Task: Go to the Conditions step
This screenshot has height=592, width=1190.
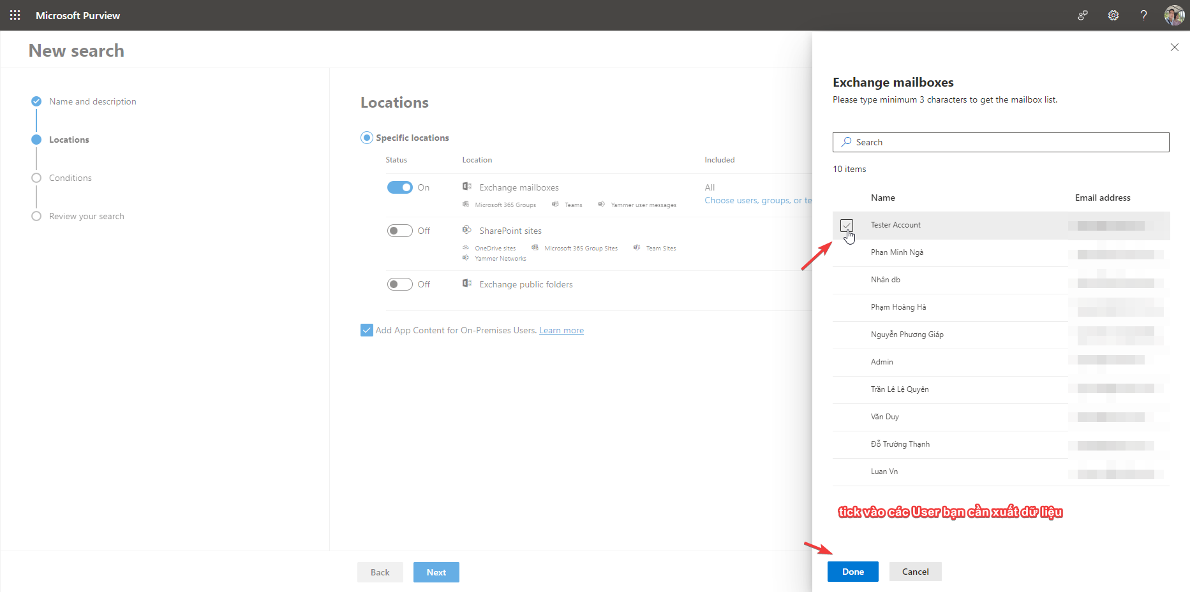Action: click(x=70, y=178)
